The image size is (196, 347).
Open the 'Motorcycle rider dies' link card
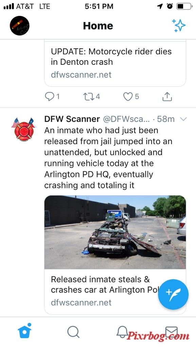[x=115, y=64]
